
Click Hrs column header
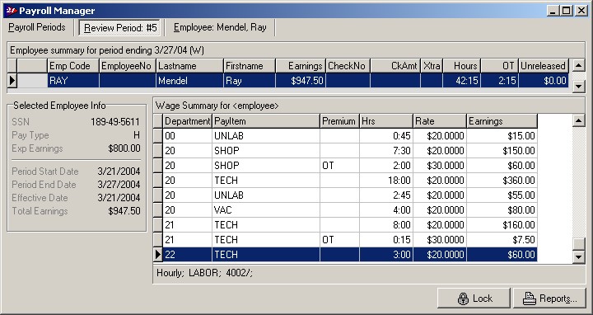tap(386, 121)
